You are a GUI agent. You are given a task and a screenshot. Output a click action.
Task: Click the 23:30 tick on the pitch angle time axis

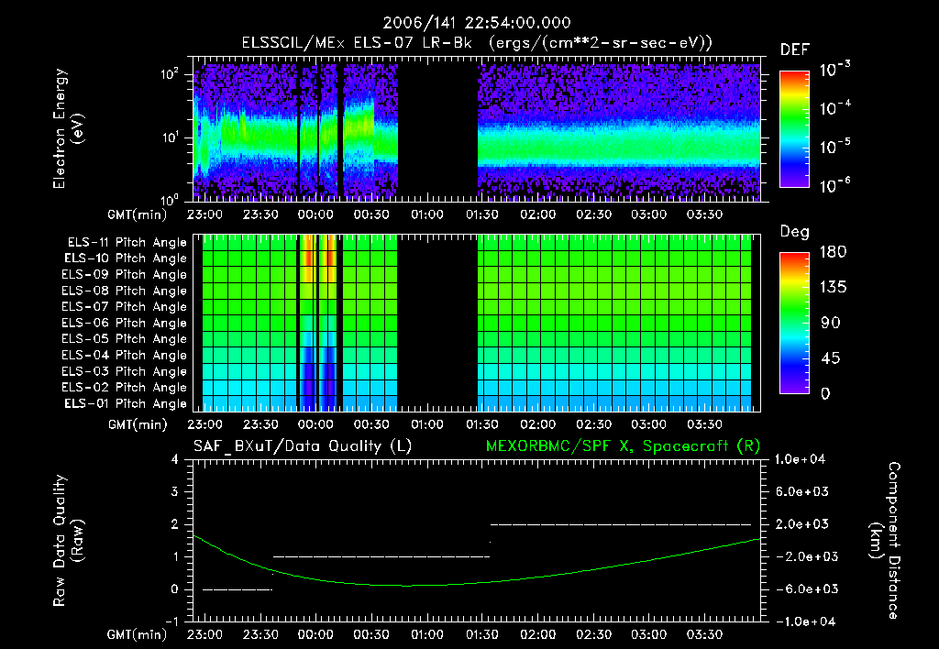click(260, 424)
